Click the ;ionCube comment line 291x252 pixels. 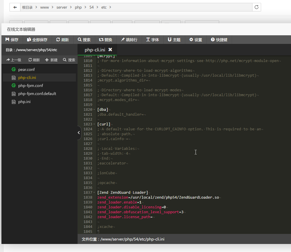pos(106,173)
